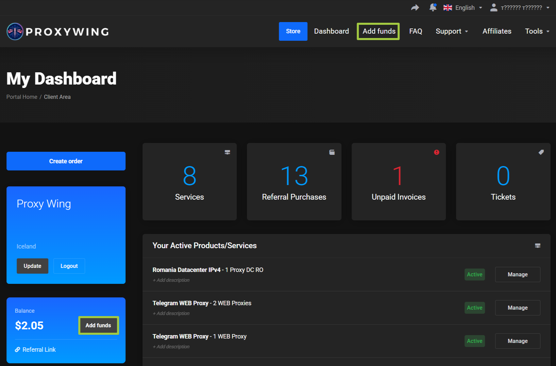Open the 1 Unpaid Invoices card

click(x=399, y=182)
